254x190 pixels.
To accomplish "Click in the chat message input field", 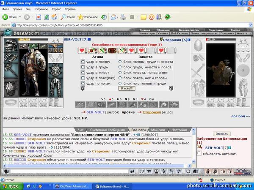I will click(69, 171).
